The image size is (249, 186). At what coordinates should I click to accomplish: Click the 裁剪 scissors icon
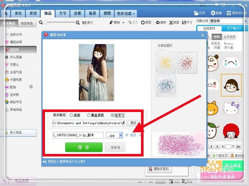(x=171, y=23)
